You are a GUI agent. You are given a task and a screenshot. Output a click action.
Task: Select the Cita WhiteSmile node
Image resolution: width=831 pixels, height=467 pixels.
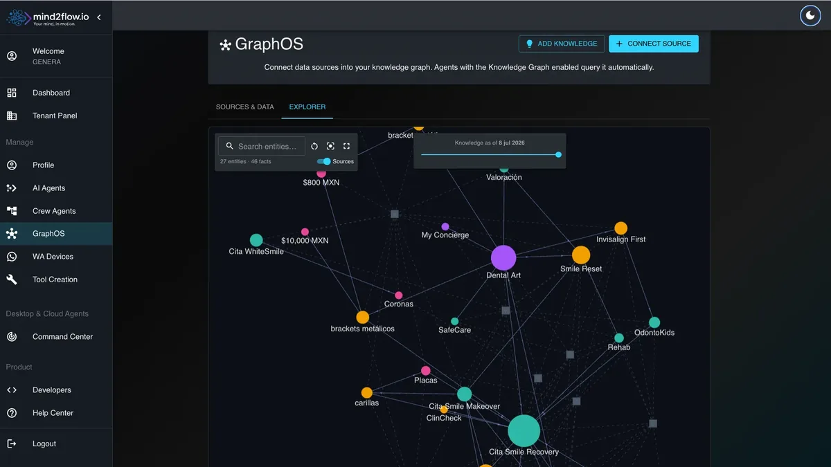pos(256,240)
